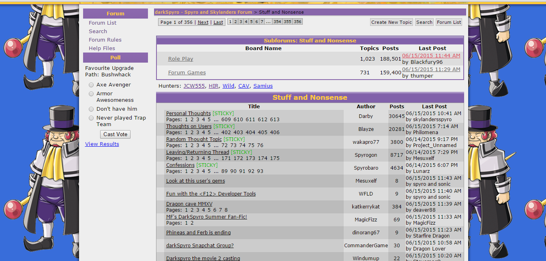Go to page 354 in pagination

click(x=277, y=22)
